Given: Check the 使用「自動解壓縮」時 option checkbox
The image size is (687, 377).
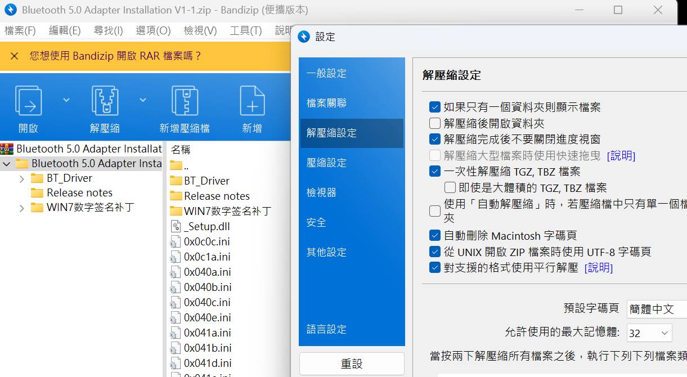Looking at the screenshot, I should (x=434, y=211).
